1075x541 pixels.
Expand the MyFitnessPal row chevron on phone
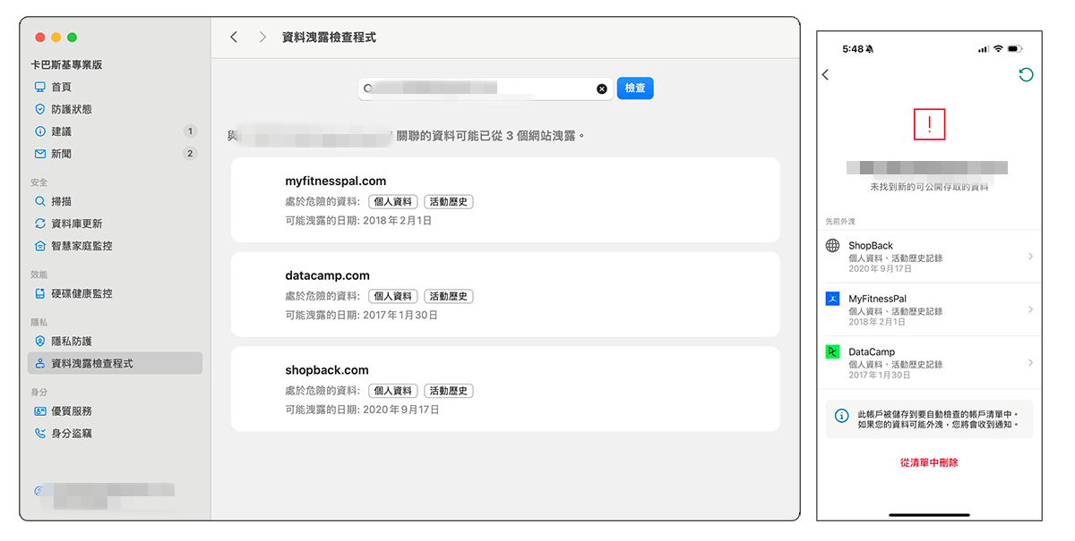pyautogui.click(x=1030, y=309)
